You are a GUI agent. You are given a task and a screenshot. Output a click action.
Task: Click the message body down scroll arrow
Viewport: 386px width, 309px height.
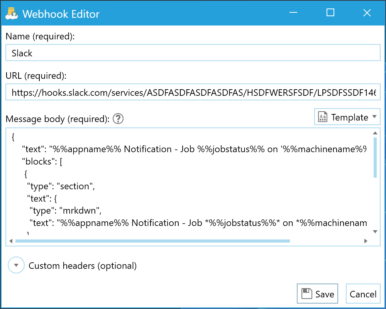(x=375, y=232)
